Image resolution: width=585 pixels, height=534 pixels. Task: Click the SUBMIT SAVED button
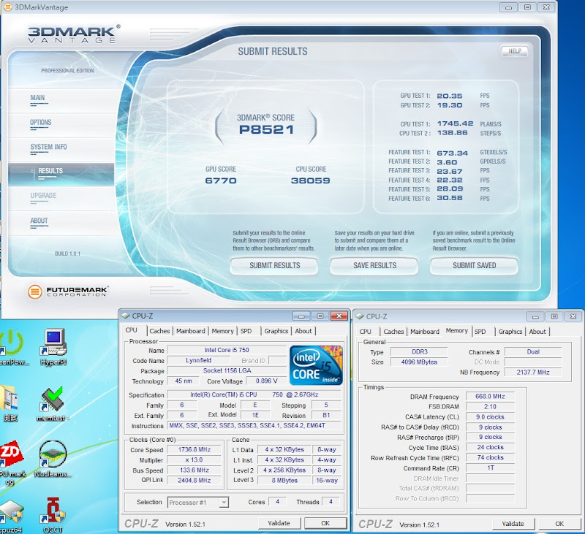(x=474, y=266)
